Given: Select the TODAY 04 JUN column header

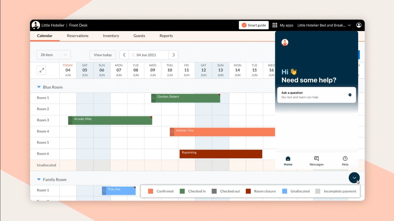Looking at the screenshot, I should (x=68, y=70).
